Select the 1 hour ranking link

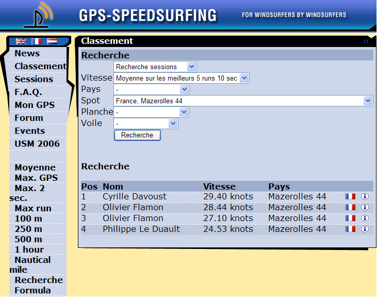pos(29,249)
